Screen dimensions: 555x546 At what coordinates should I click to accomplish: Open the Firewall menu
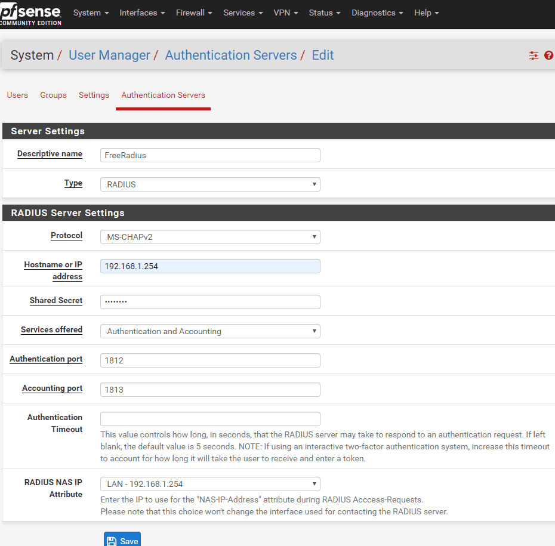tap(194, 13)
